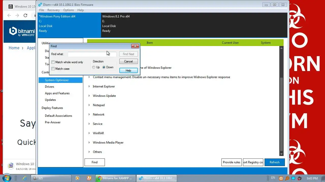Click the 9:43 PM clock
The height and width of the screenshot is (182, 325).
[x=312, y=178]
